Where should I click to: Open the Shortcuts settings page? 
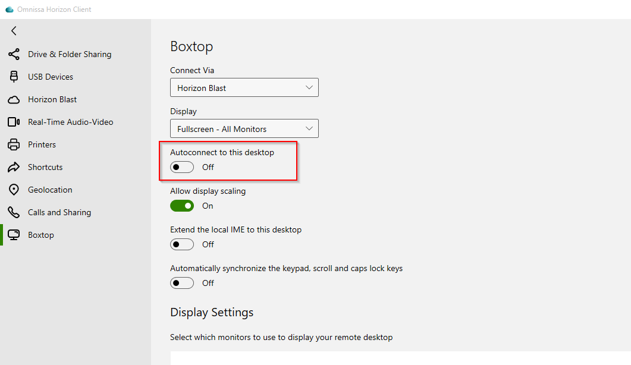(76, 167)
